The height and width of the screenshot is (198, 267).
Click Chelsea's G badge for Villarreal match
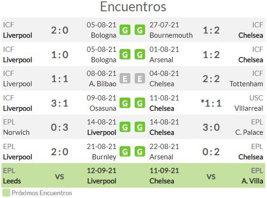[140, 103]
